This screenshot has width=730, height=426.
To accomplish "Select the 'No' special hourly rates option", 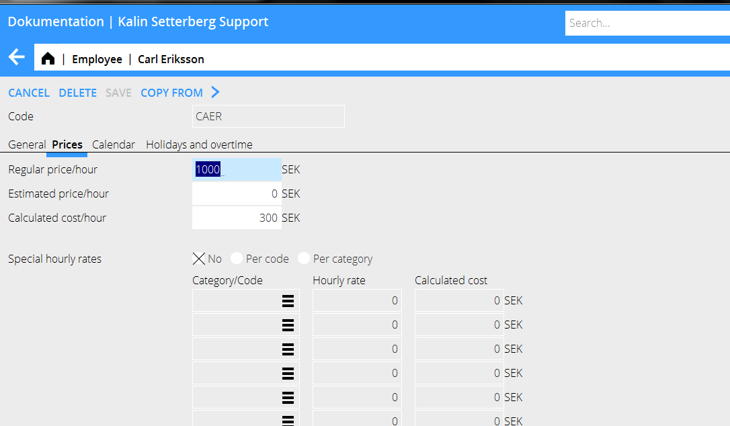I will pos(199,259).
